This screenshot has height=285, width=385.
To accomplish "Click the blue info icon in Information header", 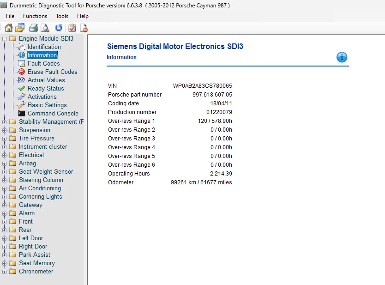I will point(342,57).
